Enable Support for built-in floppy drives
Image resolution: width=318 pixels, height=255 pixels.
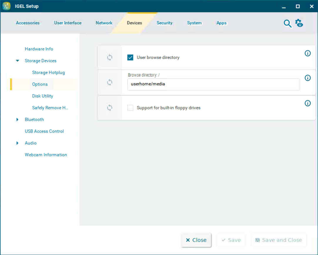[130, 108]
